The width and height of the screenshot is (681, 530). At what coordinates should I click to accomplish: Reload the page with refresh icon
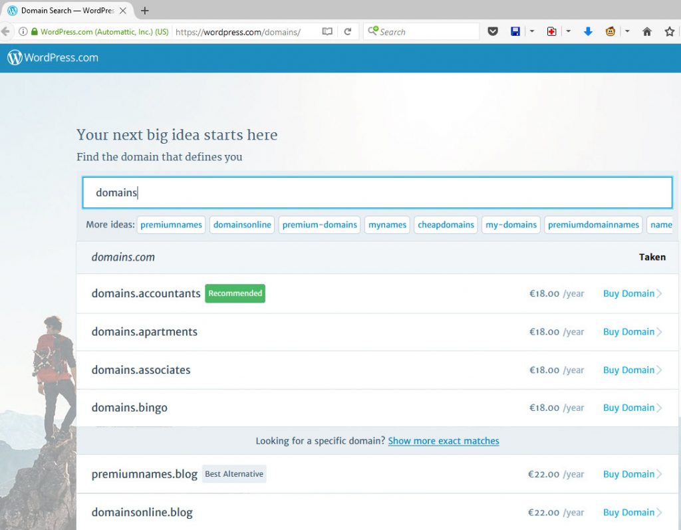(x=347, y=31)
